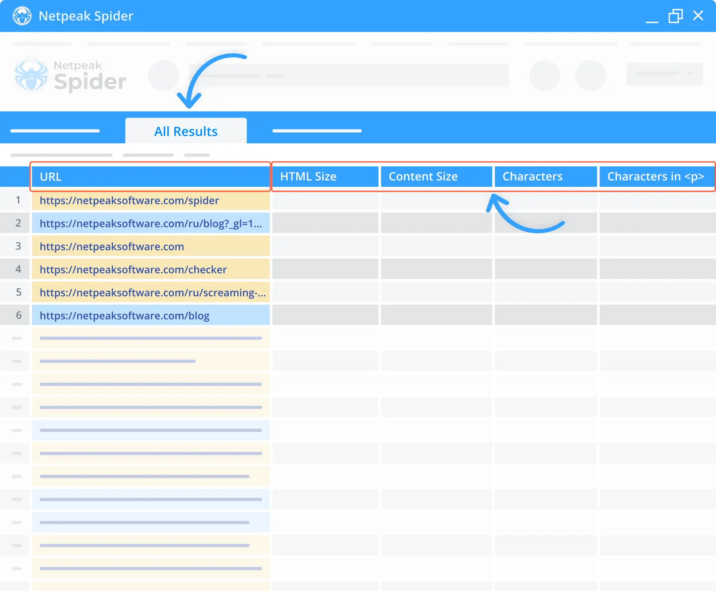Select row number 6

pyautogui.click(x=15, y=315)
